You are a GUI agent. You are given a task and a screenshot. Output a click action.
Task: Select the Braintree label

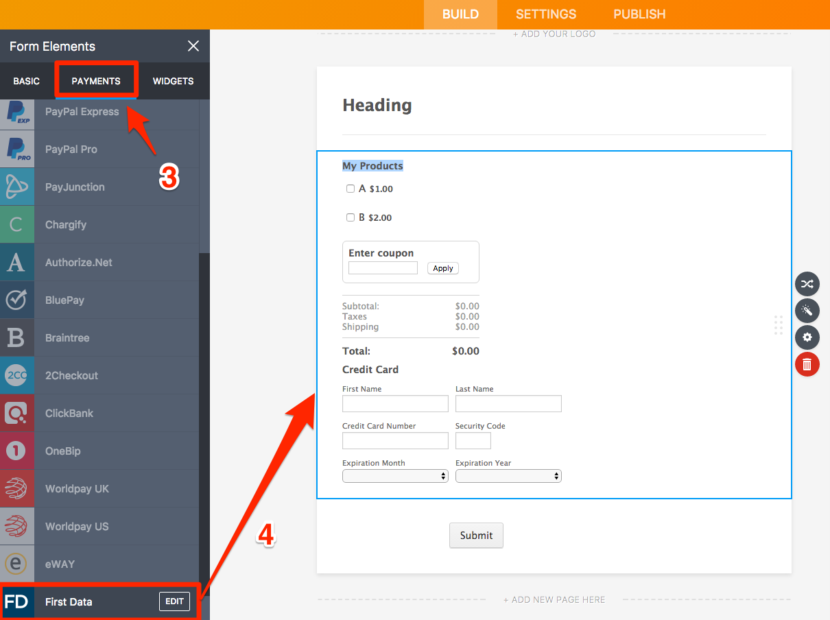67,337
